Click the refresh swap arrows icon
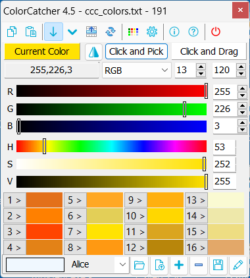The height and width of the screenshot is (278, 250). point(111,32)
